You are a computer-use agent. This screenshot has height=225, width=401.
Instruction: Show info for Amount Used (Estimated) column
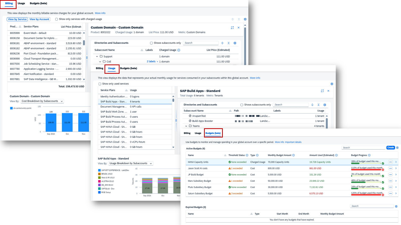click(336, 155)
